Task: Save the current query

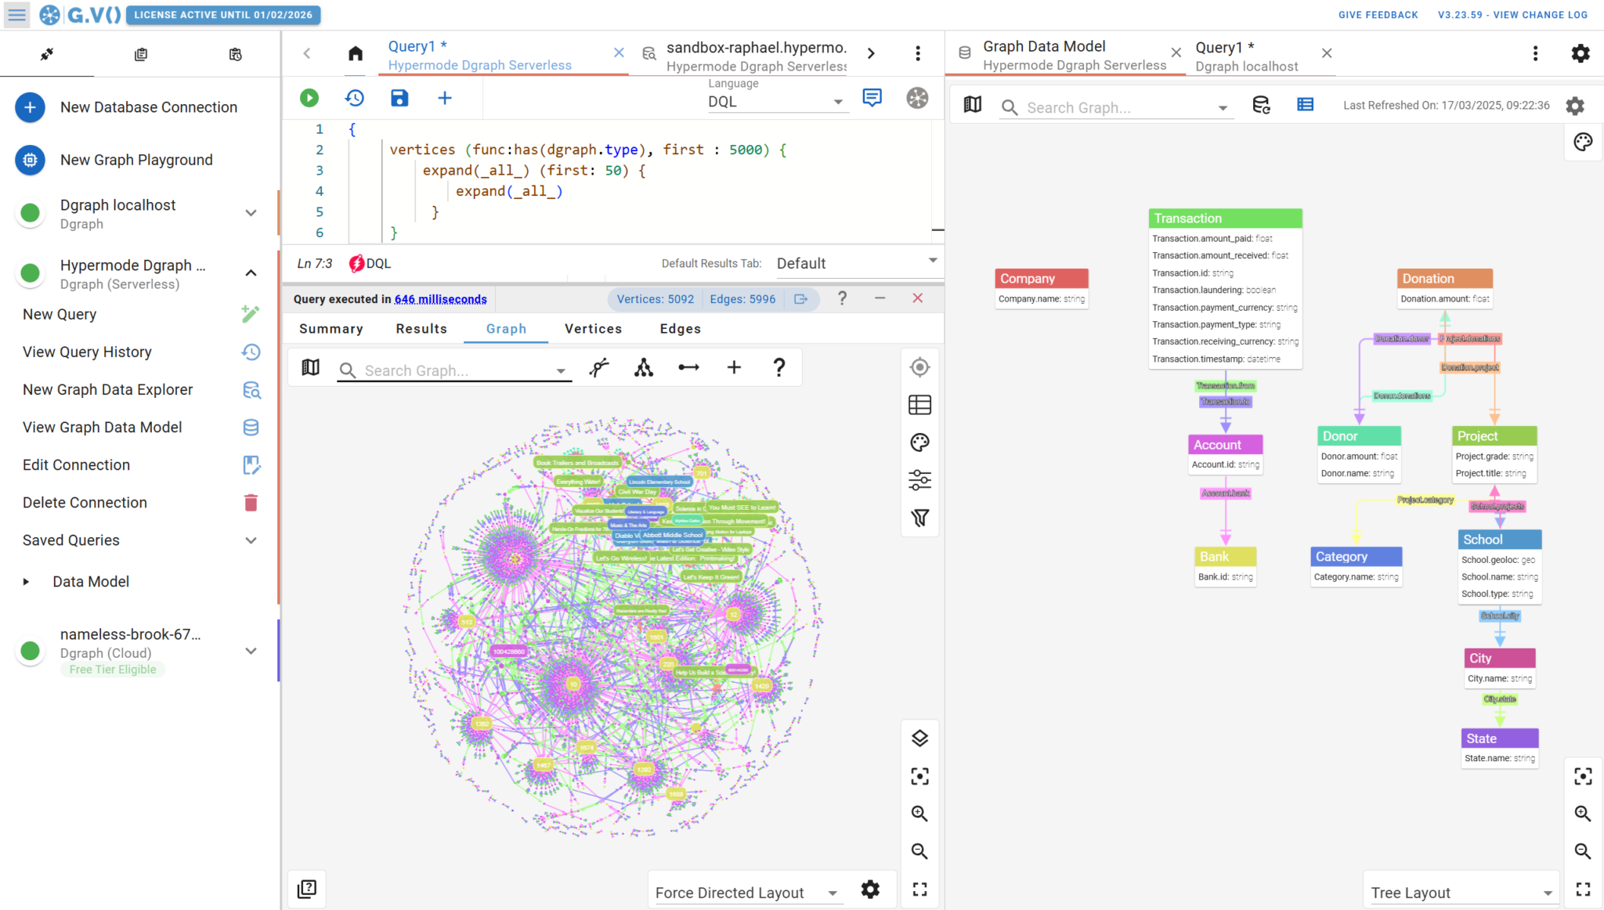Action: point(399,98)
